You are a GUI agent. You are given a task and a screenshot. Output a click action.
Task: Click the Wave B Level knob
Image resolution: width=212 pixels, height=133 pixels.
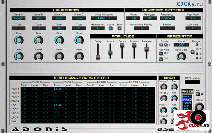click(39, 56)
